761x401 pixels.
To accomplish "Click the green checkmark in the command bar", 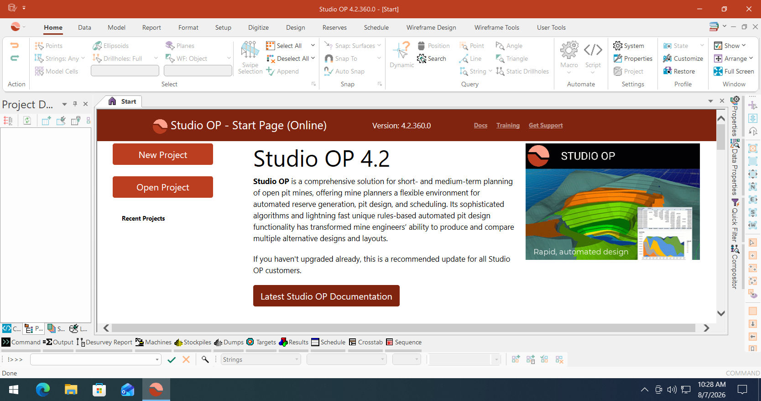I will click(172, 360).
